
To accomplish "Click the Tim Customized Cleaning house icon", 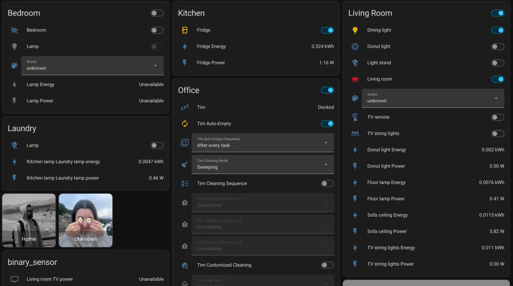I will point(185,265).
